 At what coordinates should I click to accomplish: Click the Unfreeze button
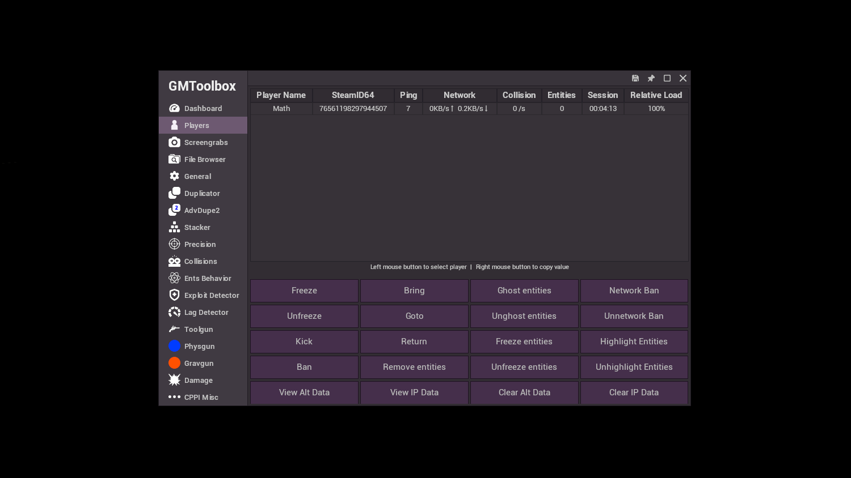tap(304, 316)
